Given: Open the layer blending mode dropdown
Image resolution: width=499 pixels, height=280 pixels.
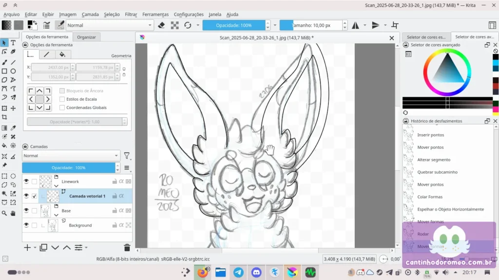Looking at the screenshot, I should 71,156.
